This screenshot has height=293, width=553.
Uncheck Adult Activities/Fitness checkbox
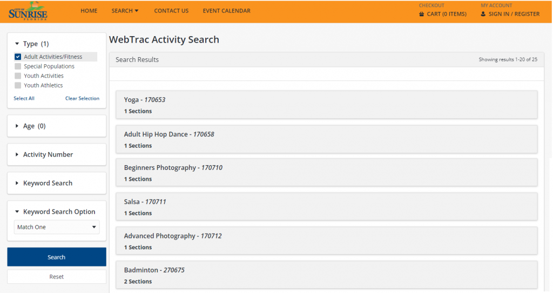tap(18, 57)
